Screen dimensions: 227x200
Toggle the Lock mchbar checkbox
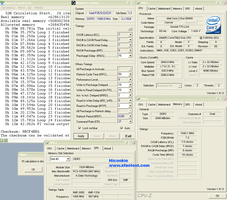80,128
